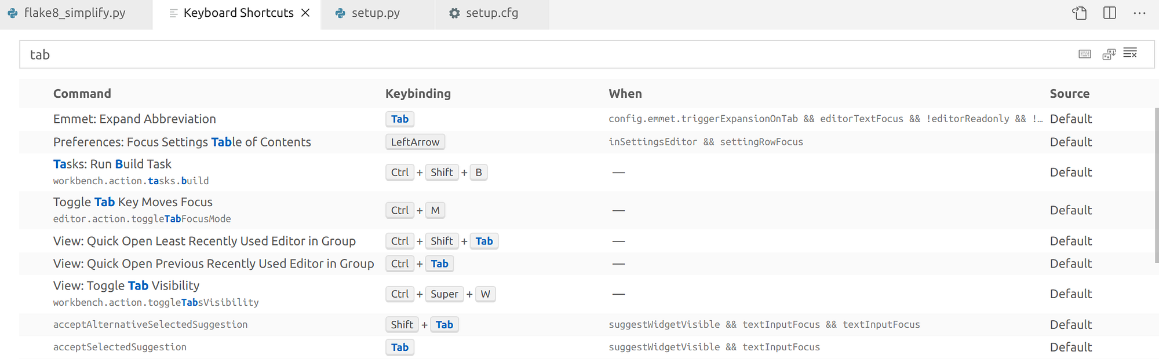This screenshot has width=1159, height=359.
Task: Click Default source in Emmet: Expand Abbreviation row
Action: tap(1071, 119)
